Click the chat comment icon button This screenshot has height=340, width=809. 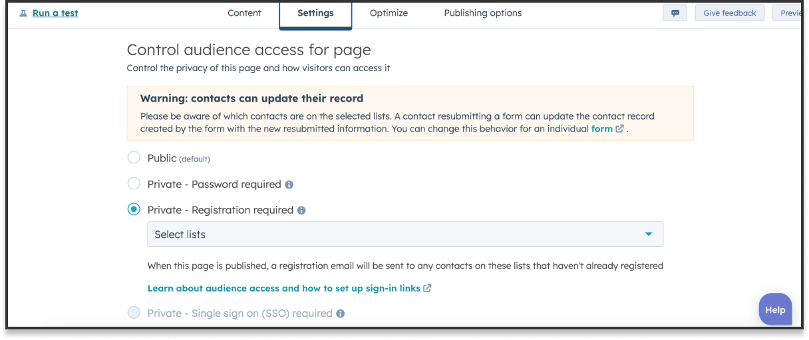click(x=675, y=13)
